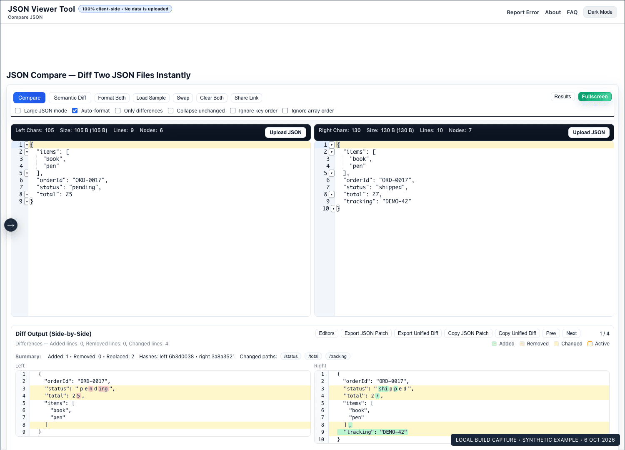The width and height of the screenshot is (625, 450).
Task: Enable Collapse unchanged option
Action: pyautogui.click(x=171, y=111)
